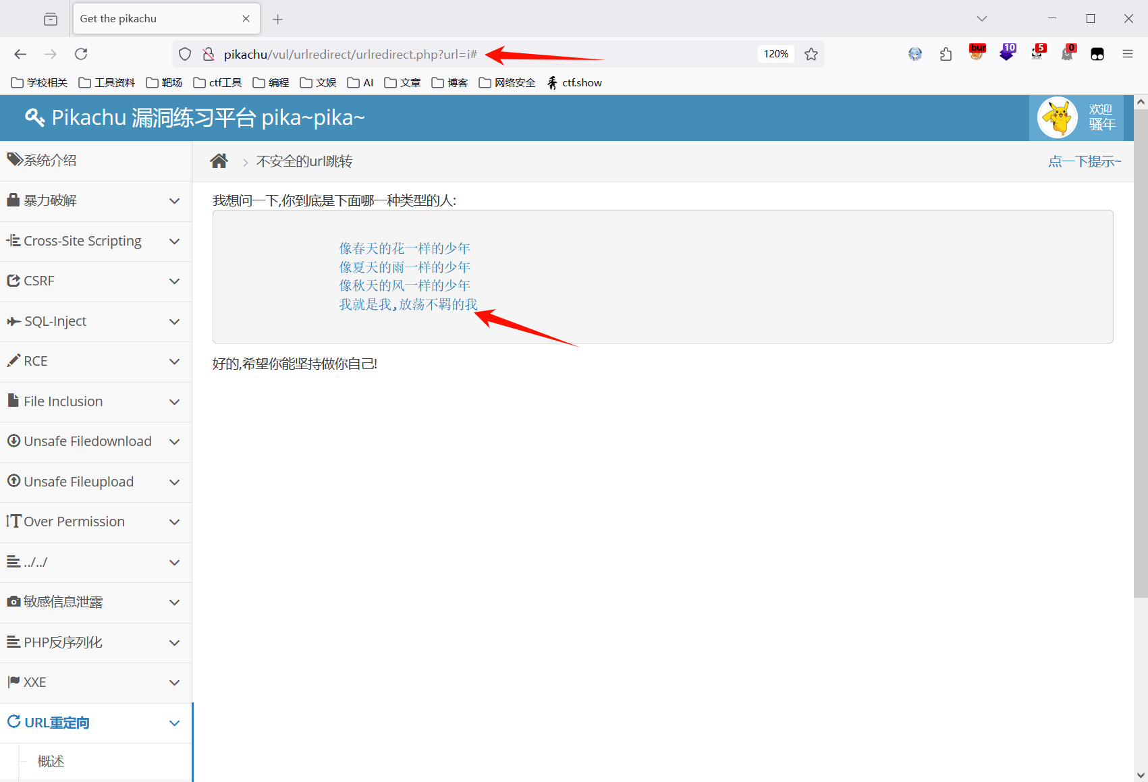Go back using the browser back arrow
The width and height of the screenshot is (1148, 782).
coord(20,54)
